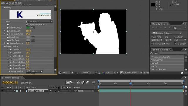Open Resolution dropdown in Time Controls
The width and height of the screenshot is (188, 106).
pos(180,40)
